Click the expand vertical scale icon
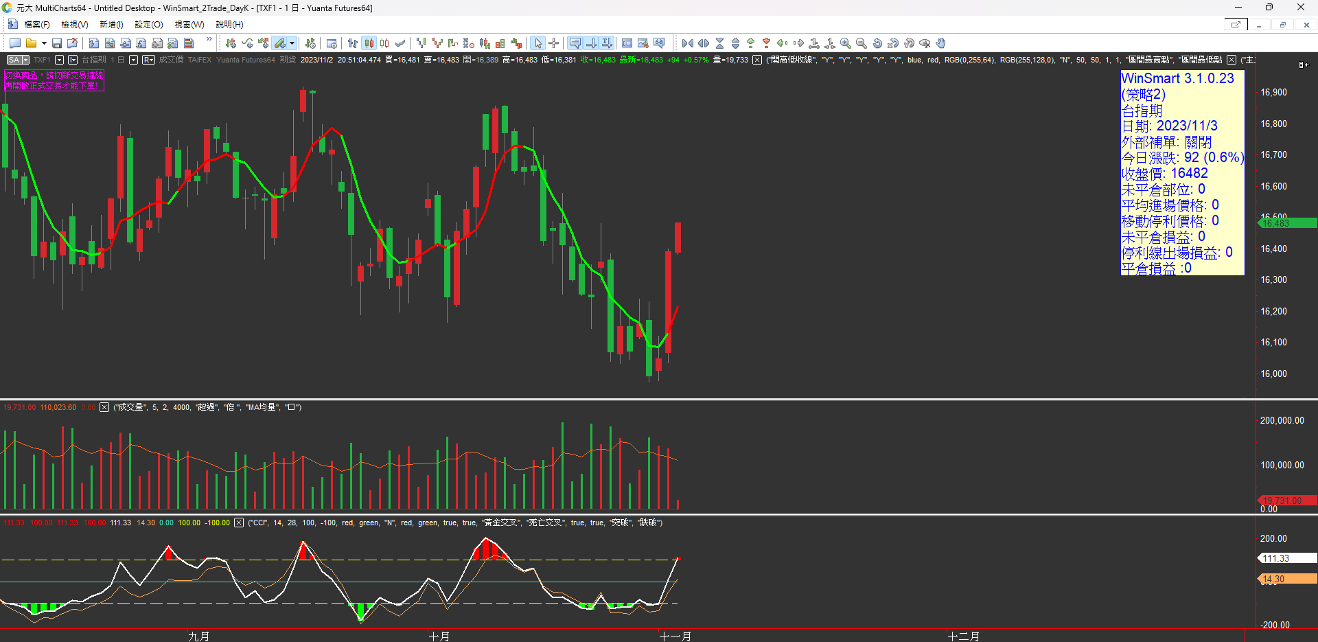Viewport: 1318px width, 642px height. coord(735,43)
